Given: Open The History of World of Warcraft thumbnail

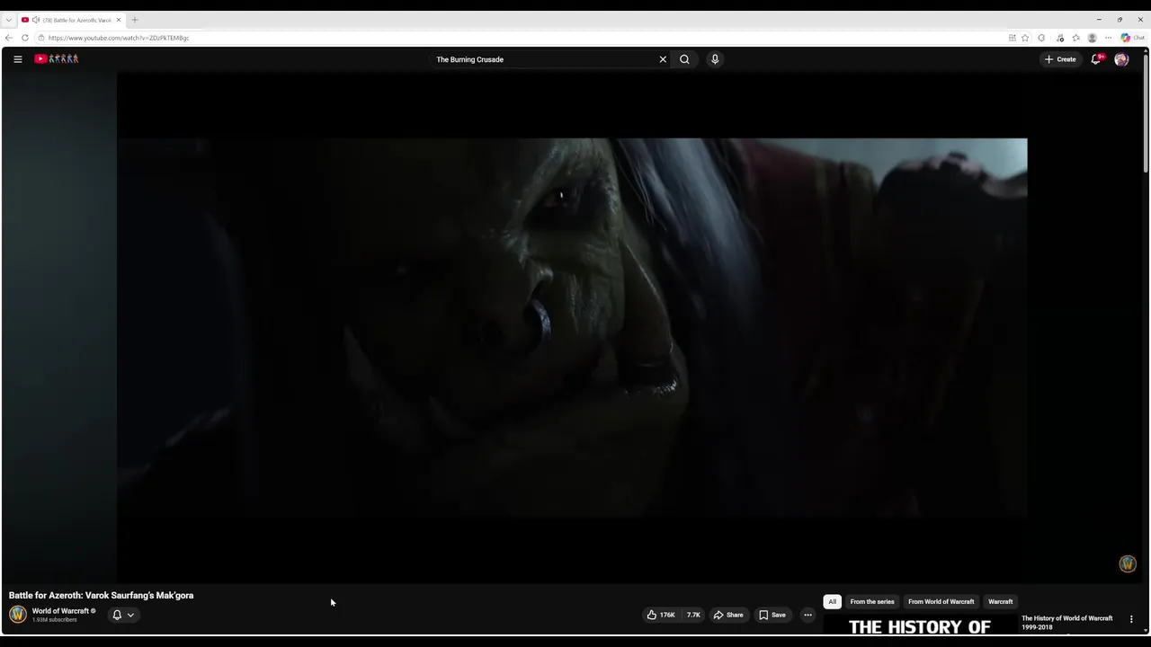Looking at the screenshot, I should (x=920, y=626).
